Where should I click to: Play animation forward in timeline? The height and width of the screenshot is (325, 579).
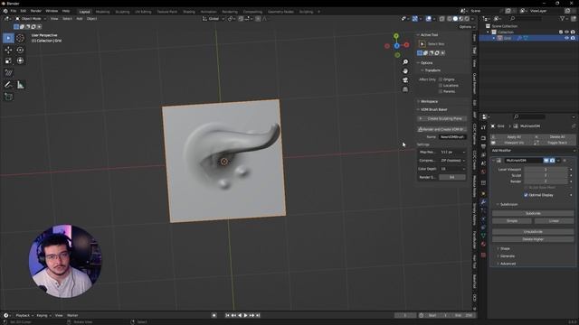point(245,315)
